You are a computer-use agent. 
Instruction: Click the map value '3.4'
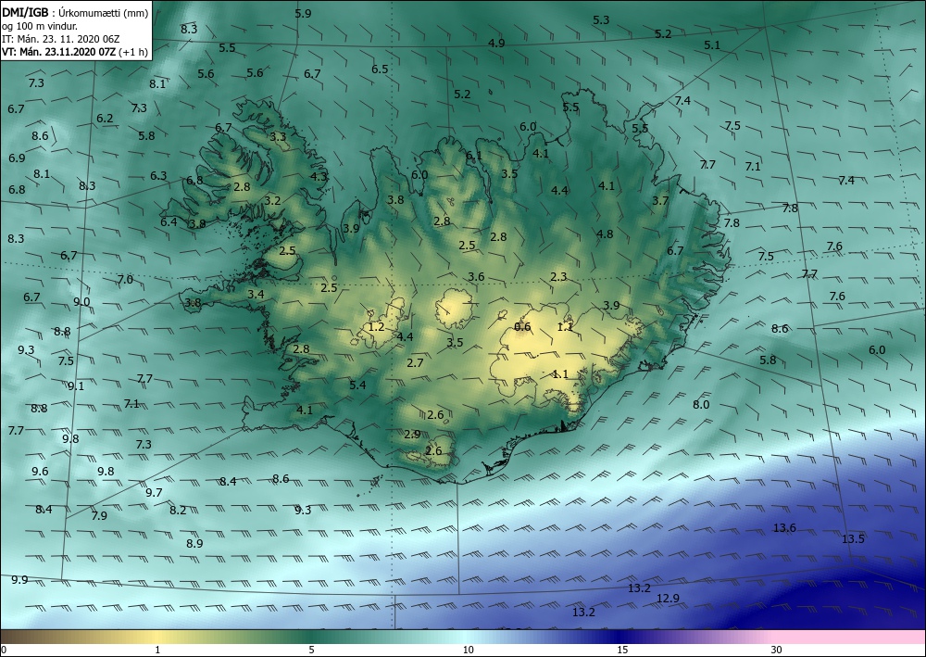[x=256, y=294]
